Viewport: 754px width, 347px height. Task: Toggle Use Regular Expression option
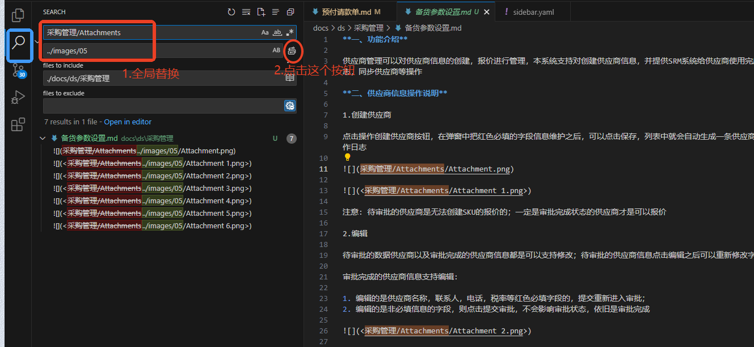pyautogui.click(x=290, y=33)
